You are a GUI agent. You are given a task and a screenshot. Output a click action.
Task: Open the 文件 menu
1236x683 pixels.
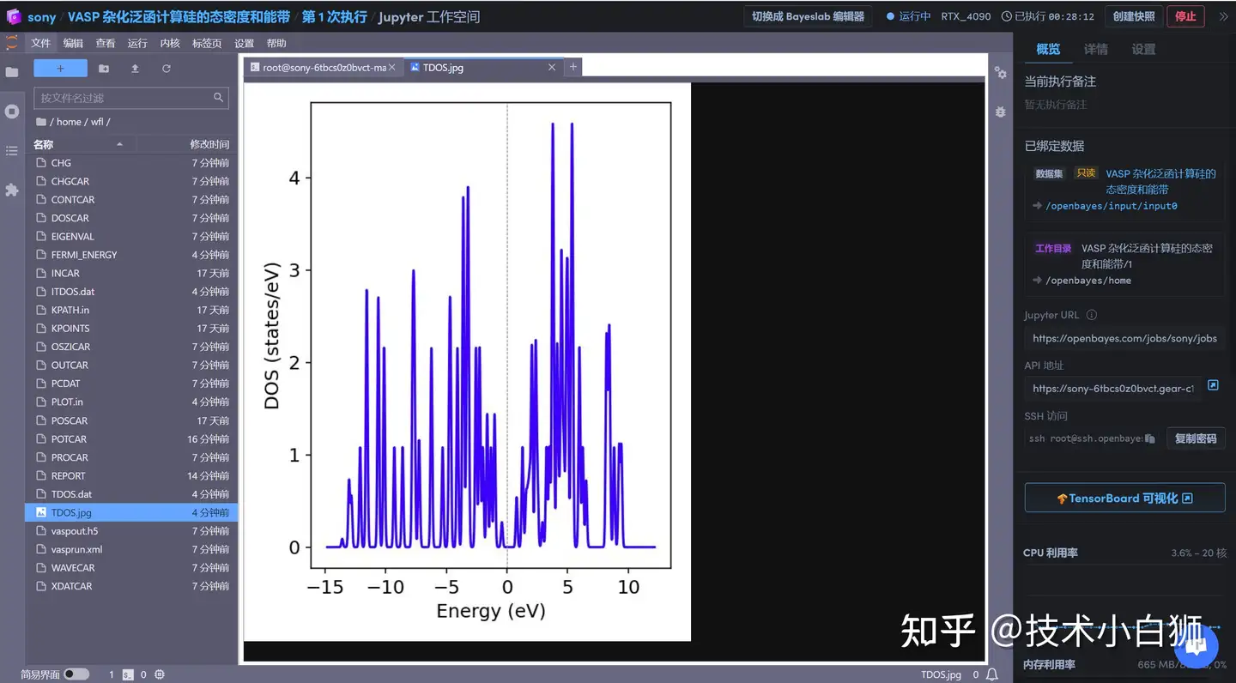(41, 43)
